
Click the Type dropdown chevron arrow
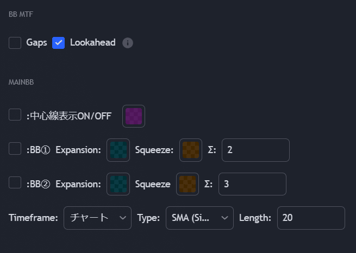point(225,218)
